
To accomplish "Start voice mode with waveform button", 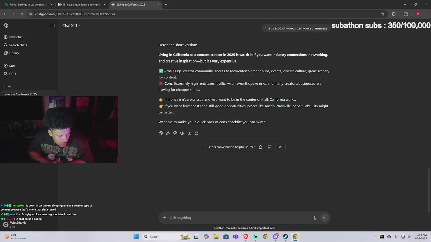I will point(325,218).
